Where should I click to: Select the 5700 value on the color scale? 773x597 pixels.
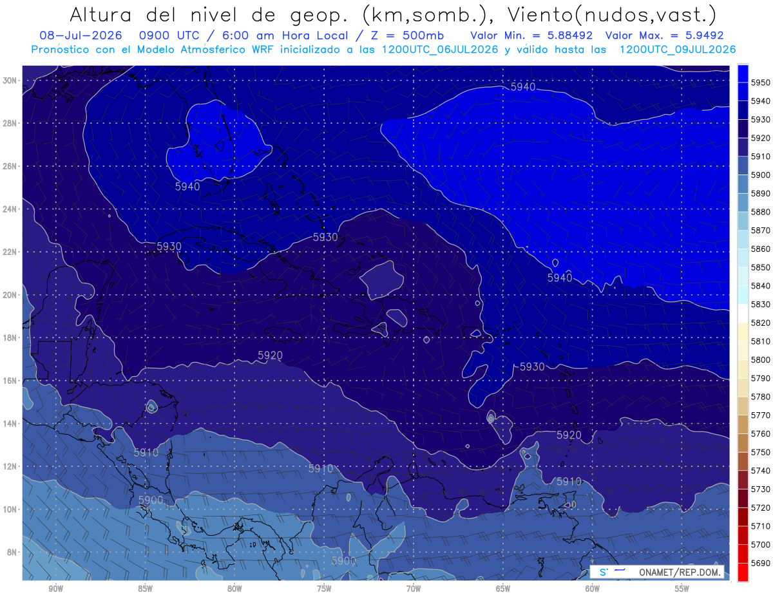click(761, 545)
